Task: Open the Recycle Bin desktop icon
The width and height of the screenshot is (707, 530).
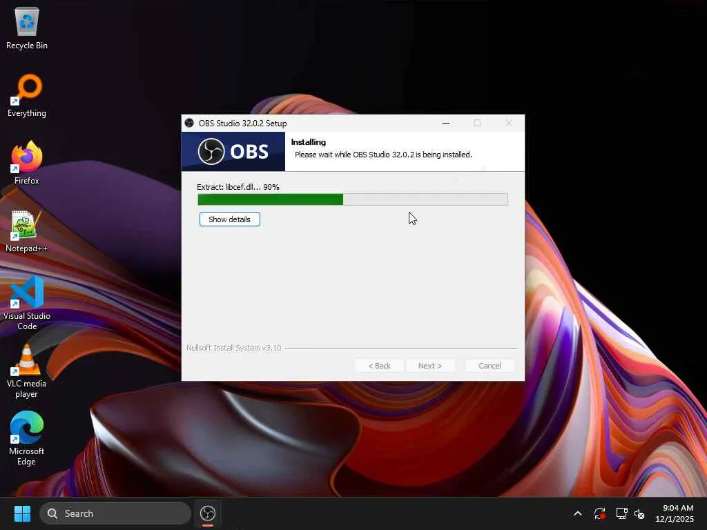Action: click(x=27, y=28)
